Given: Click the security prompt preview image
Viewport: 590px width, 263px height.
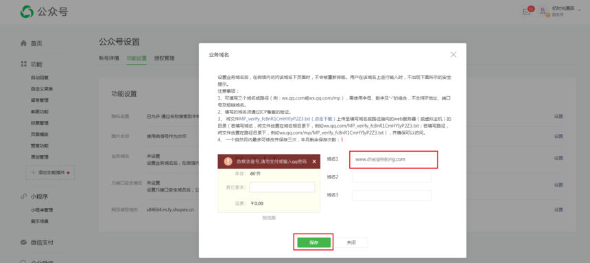Looking at the screenshot, I should coord(269,183).
